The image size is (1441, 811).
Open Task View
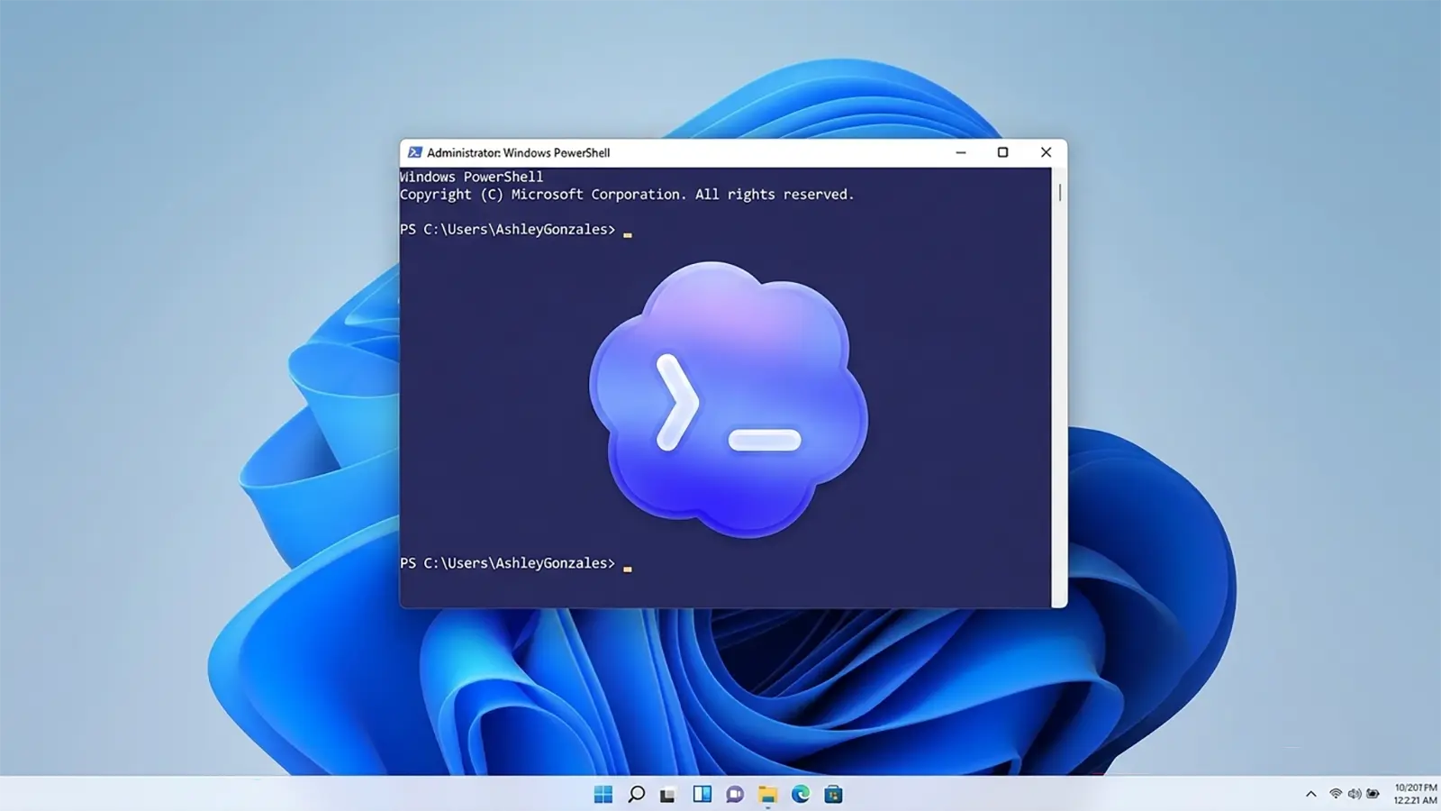click(667, 794)
